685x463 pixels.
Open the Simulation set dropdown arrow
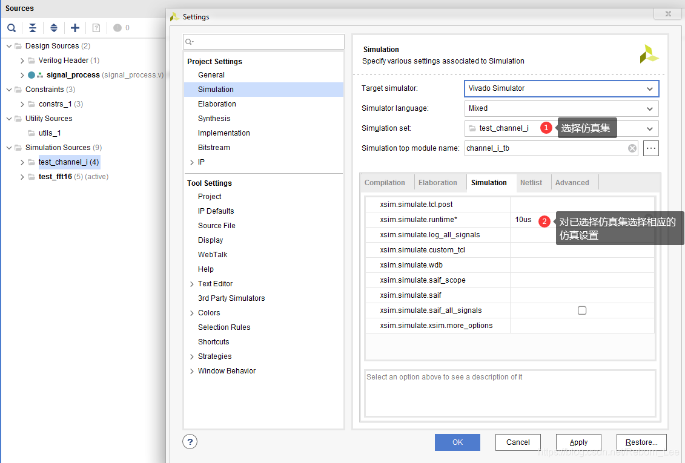tap(650, 129)
